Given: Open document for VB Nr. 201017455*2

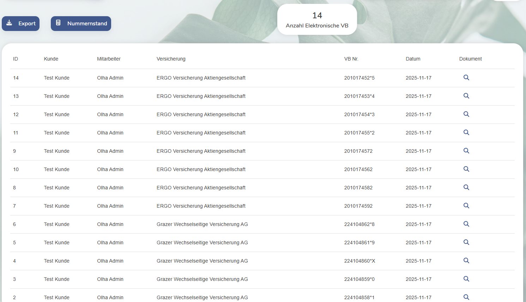Looking at the screenshot, I should pos(466,133).
